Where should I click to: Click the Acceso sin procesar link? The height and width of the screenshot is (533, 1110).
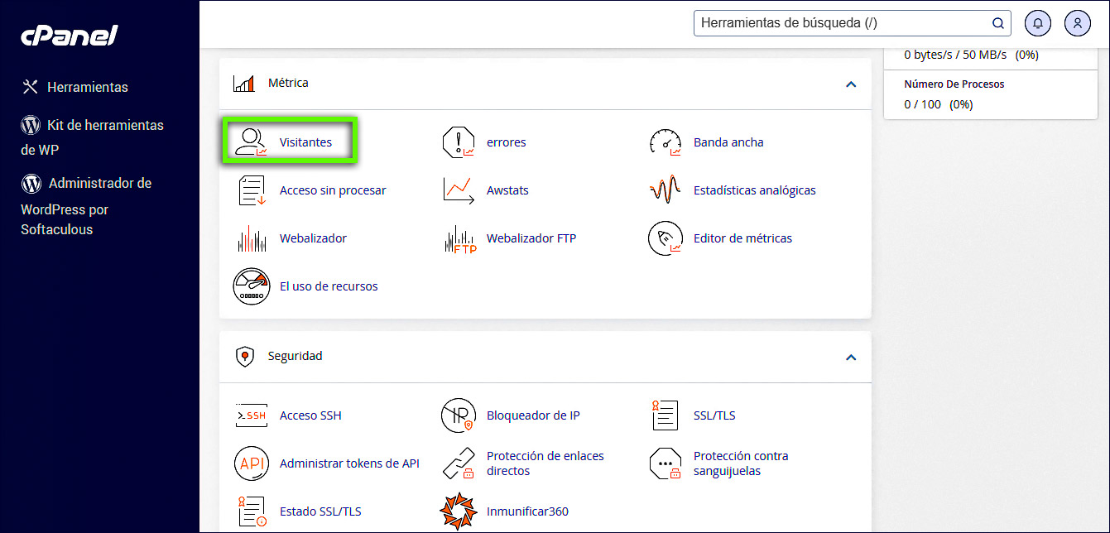(333, 190)
